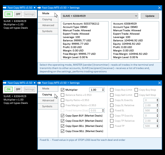The image size is (165, 155).
Task: Enable the Copy Buy Limit checkbox
Action: click(112, 90)
